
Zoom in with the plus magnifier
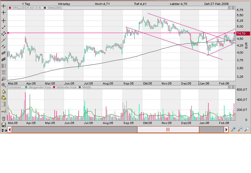point(233,129)
